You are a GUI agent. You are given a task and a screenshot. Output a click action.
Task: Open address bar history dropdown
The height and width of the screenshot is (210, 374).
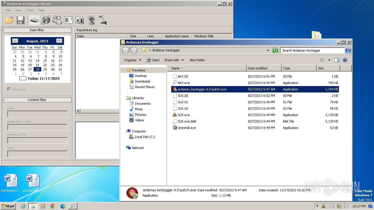[x=268, y=50]
